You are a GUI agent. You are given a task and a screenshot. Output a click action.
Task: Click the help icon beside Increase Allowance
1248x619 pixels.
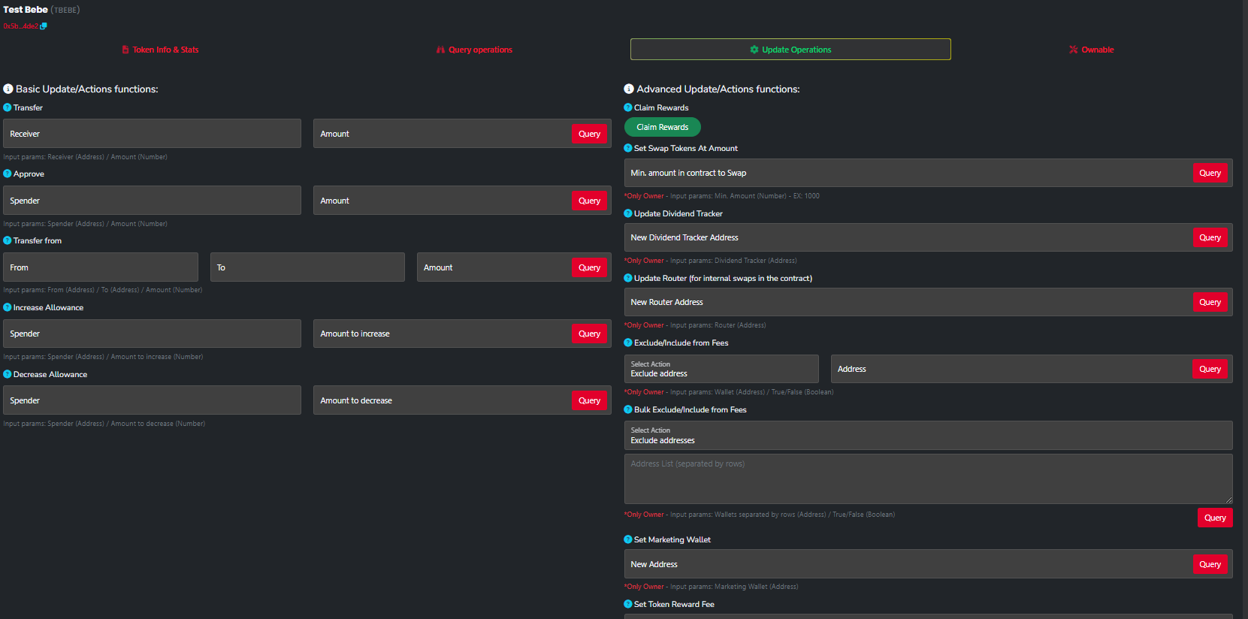coord(8,307)
